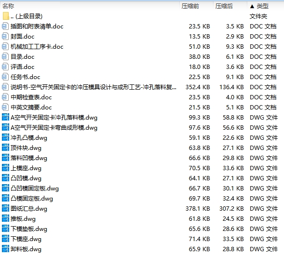Click the doc icon for 目录.doc
Viewport: 284px width, 270px height.
pyautogui.click(x=5, y=57)
